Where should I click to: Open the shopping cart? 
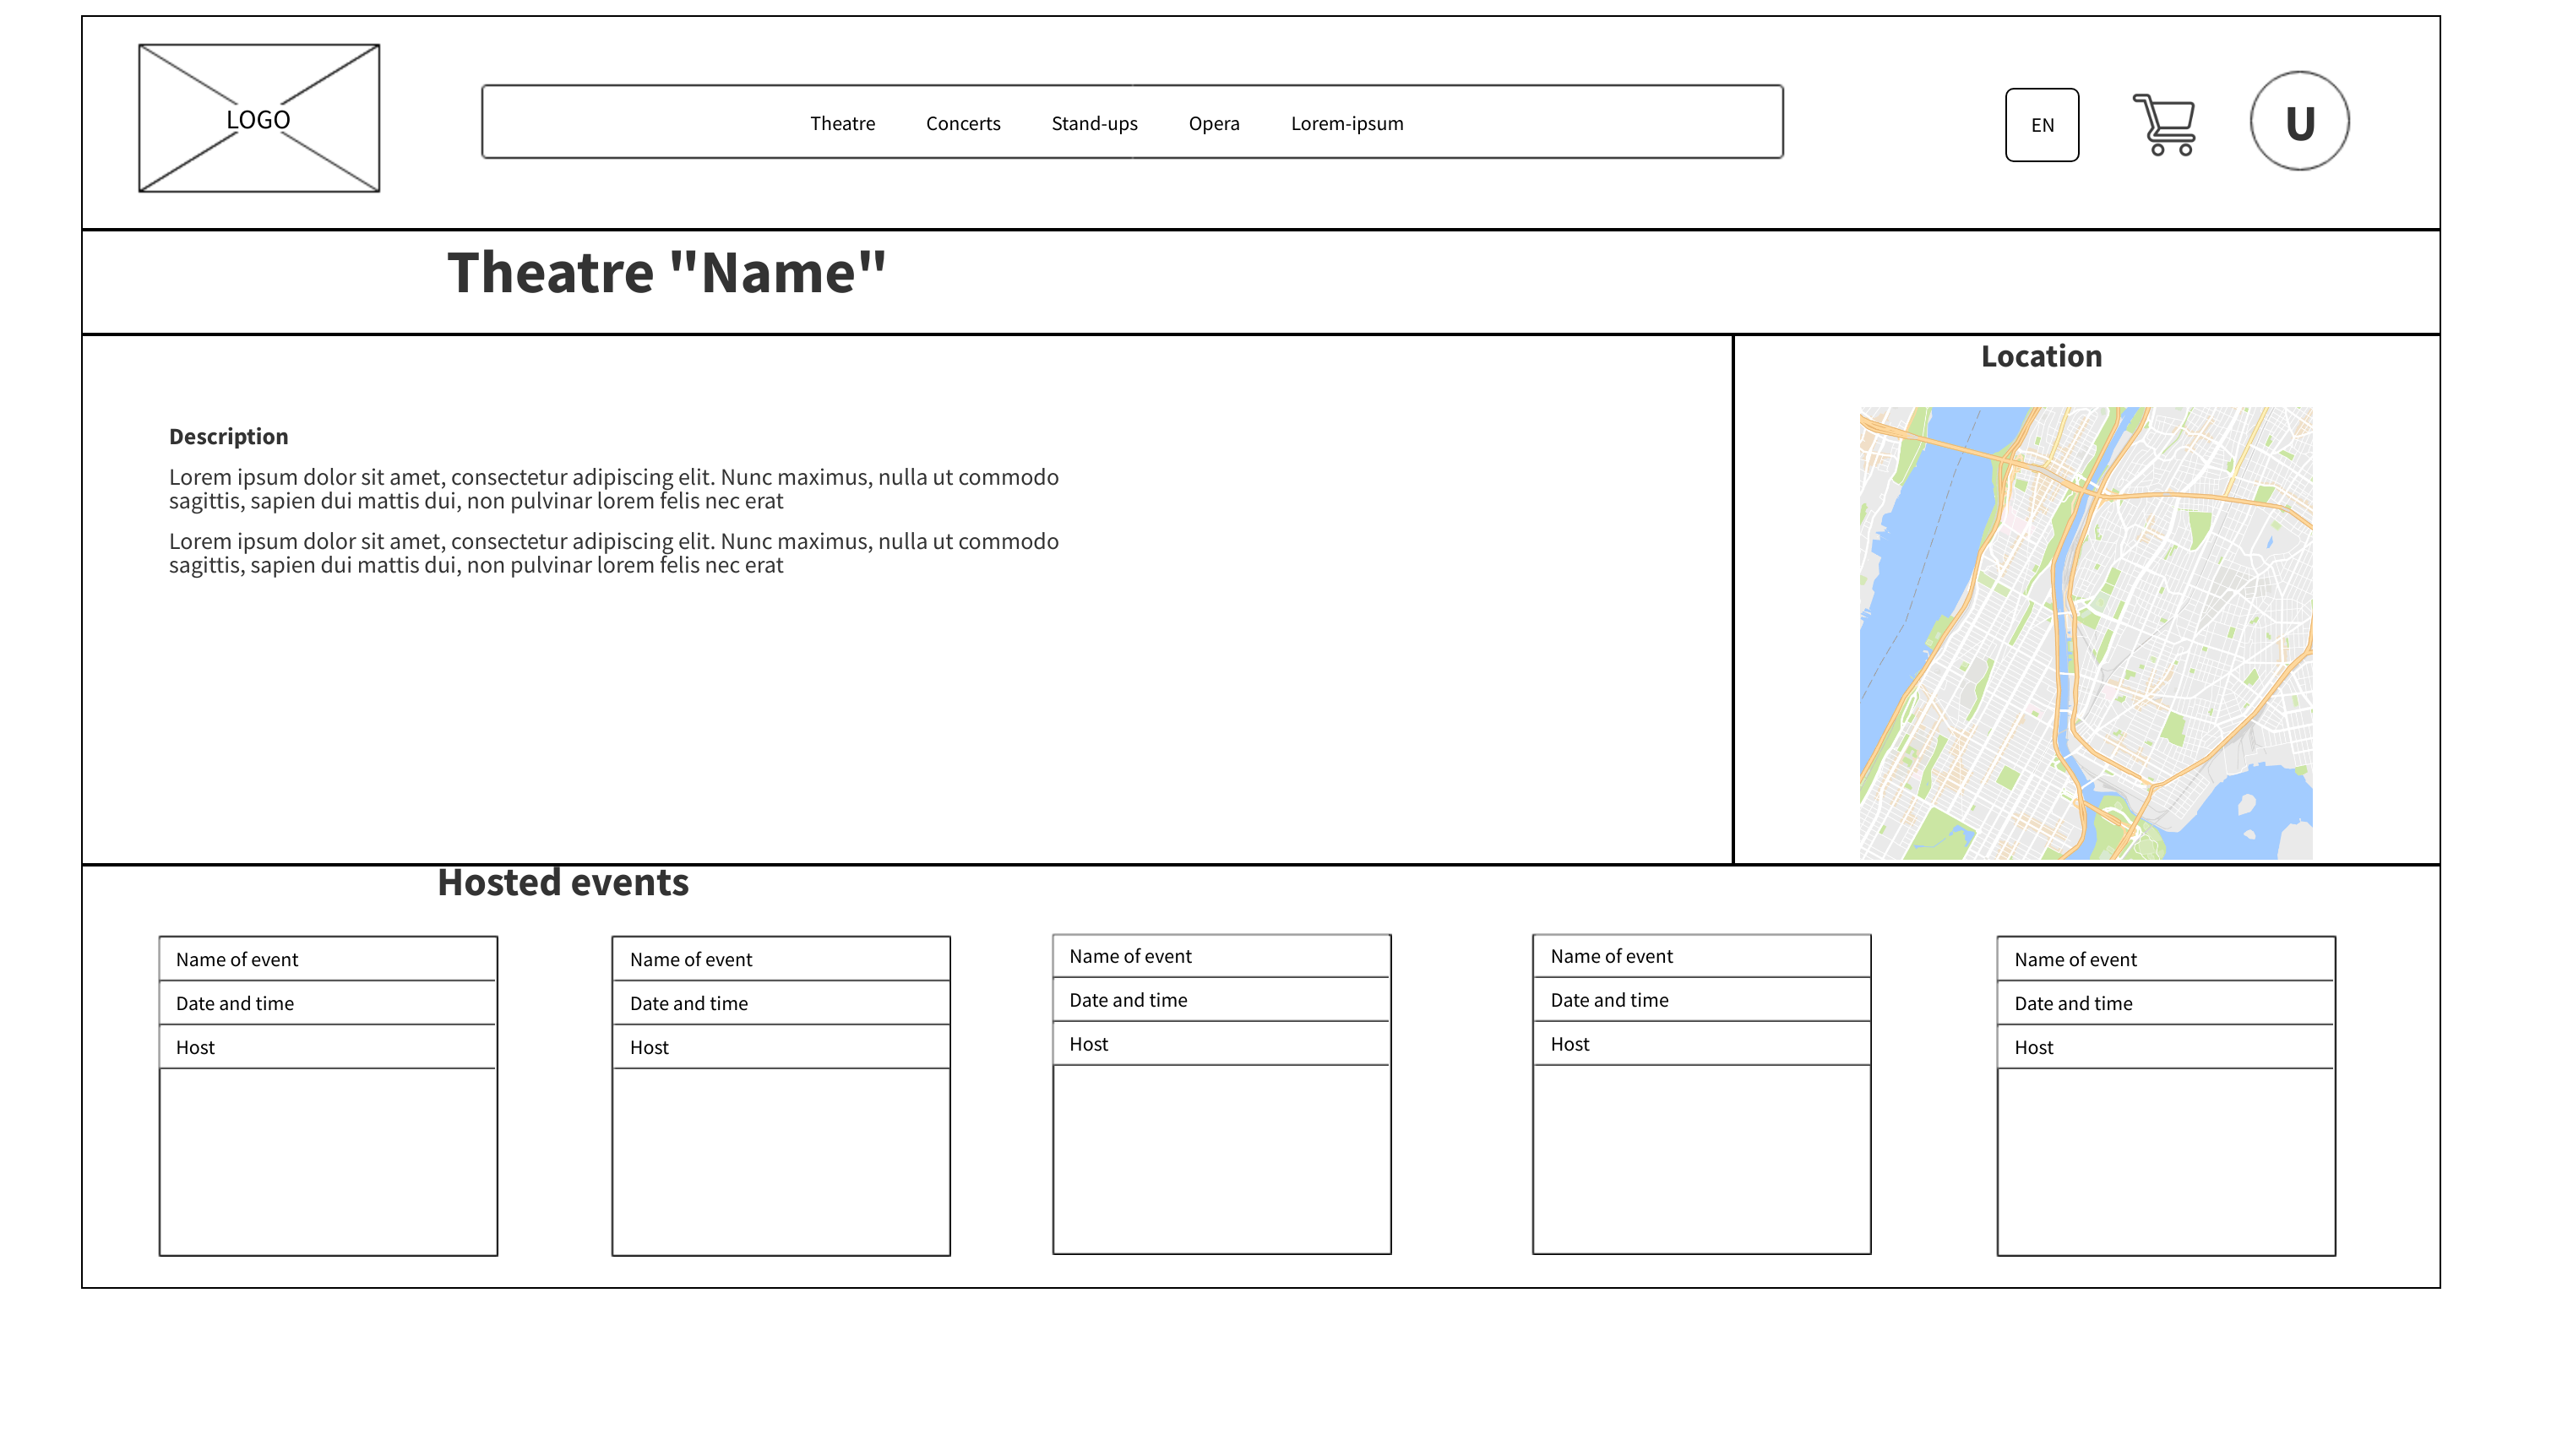2164,124
